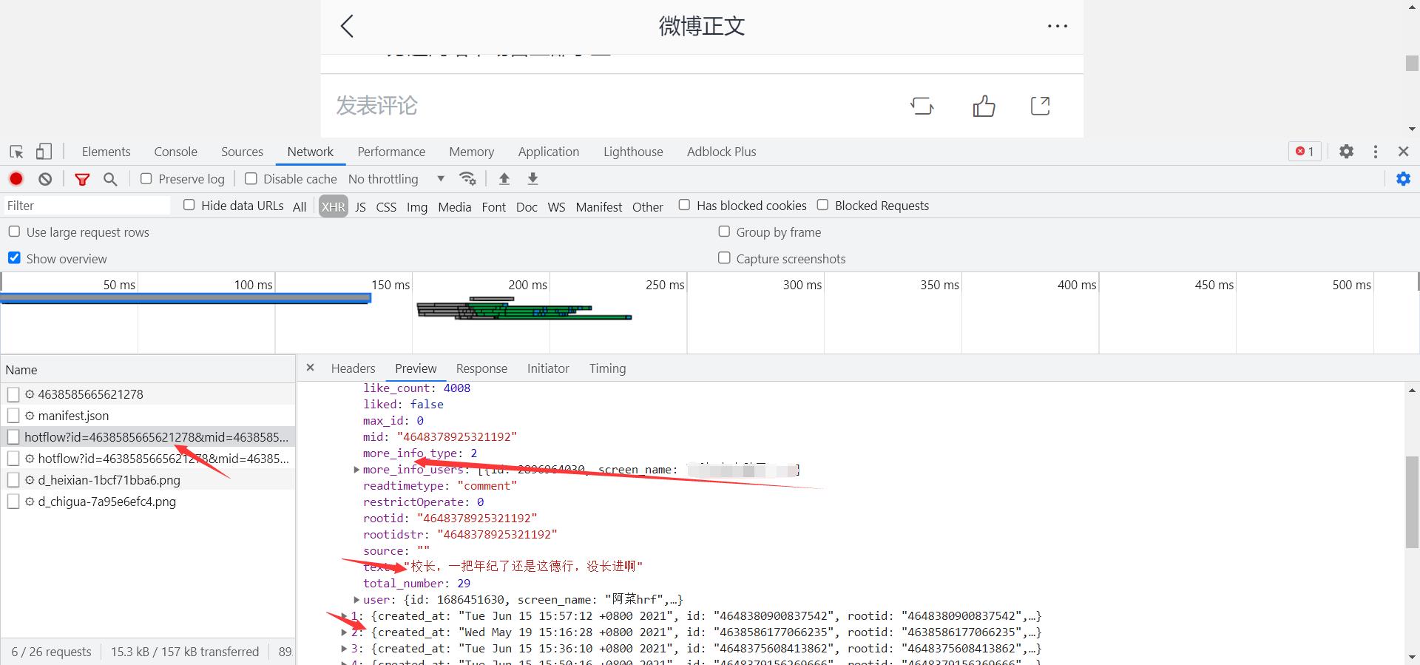Toggle the device toolbar icon
The image size is (1420, 665).
point(44,152)
